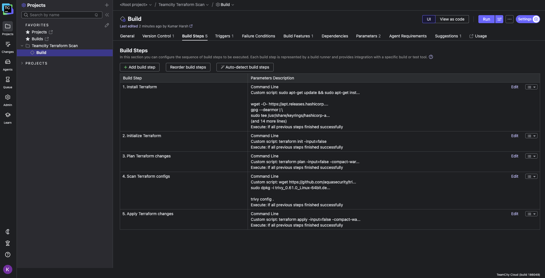545x278 pixels.
Task: Click Reorder build steps
Action: pyautogui.click(x=188, y=67)
